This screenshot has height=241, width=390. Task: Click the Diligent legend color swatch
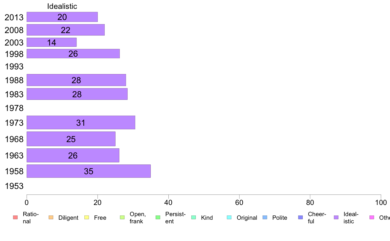51,217
